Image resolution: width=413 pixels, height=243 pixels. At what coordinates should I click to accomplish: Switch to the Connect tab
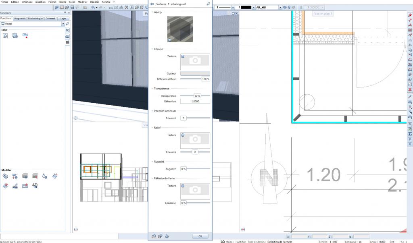coord(50,19)
